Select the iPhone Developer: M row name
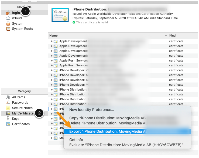199x158 pixels. [74, 75]
